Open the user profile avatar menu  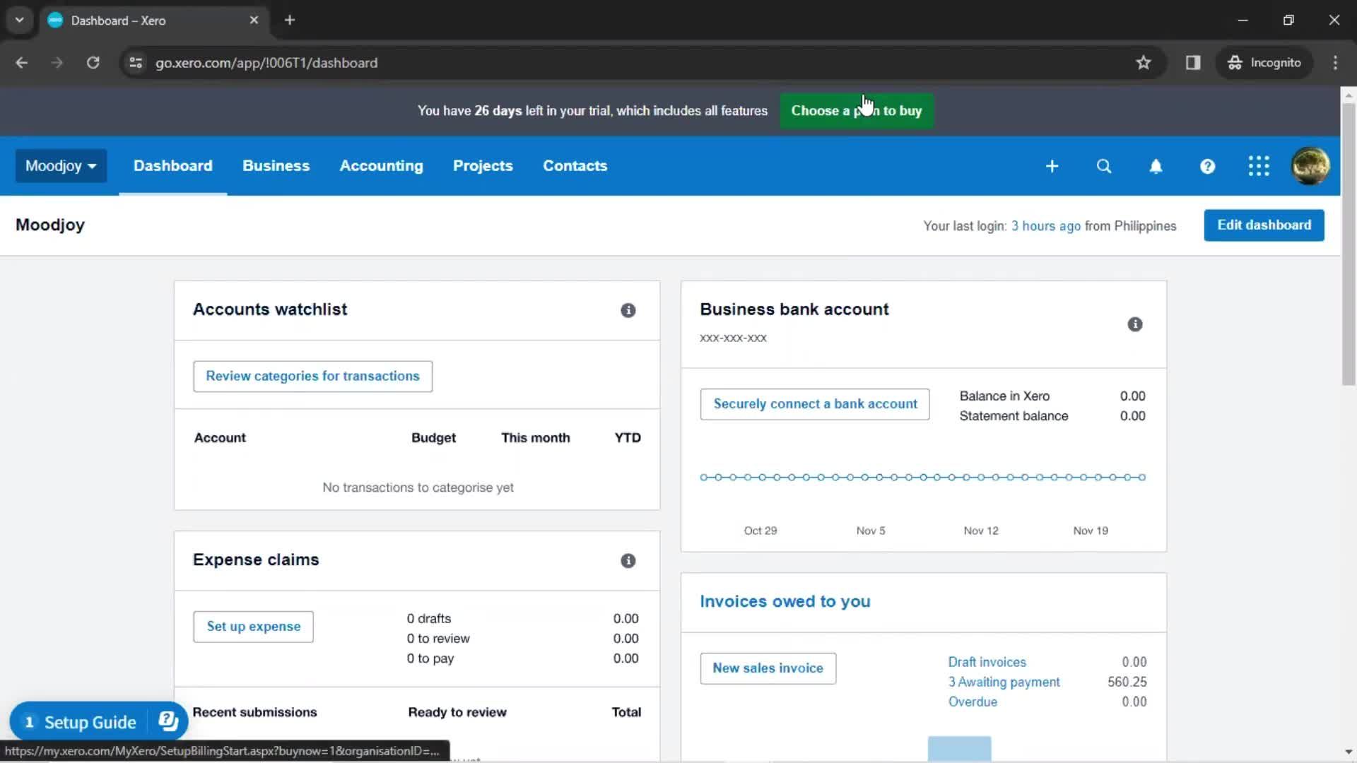(1310, 166)
